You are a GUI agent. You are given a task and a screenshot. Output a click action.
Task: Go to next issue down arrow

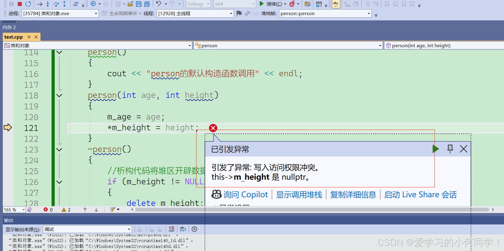(96, 210)
